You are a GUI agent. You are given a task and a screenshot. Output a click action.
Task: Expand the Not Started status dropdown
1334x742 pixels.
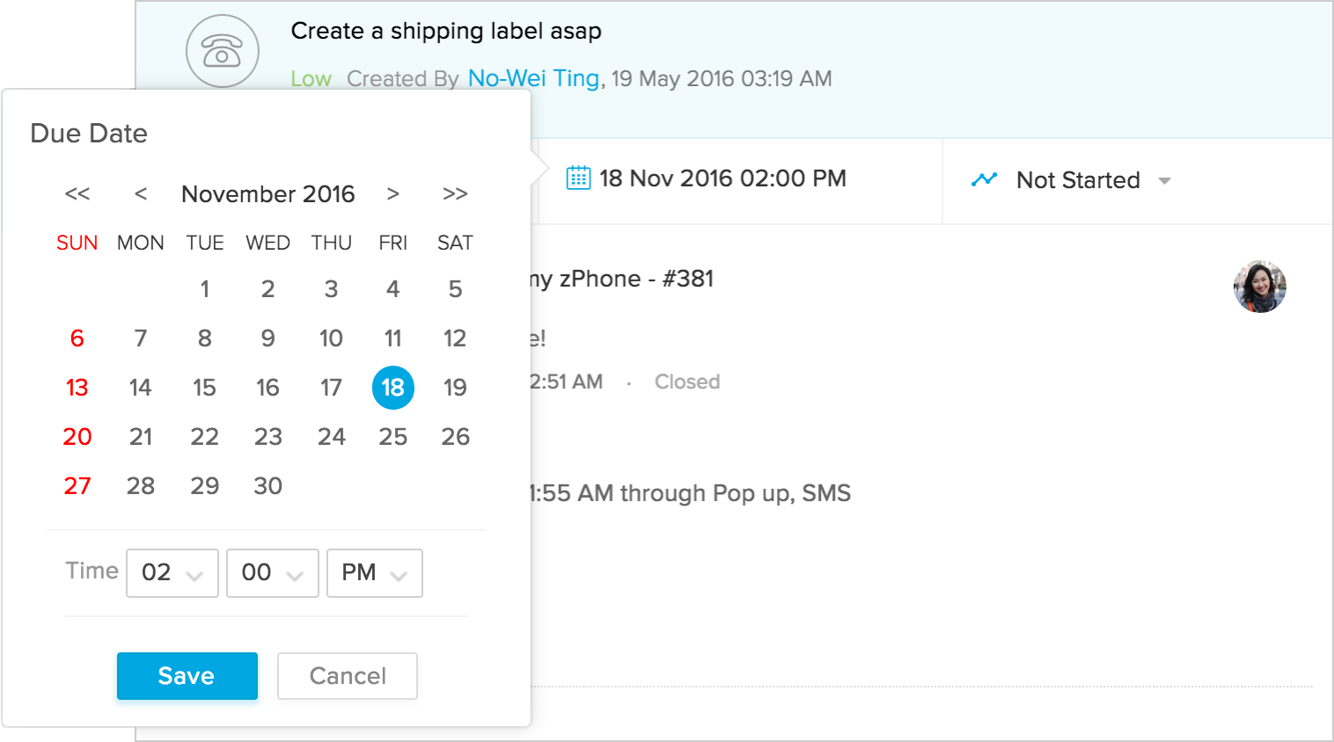pos(1164,181)
